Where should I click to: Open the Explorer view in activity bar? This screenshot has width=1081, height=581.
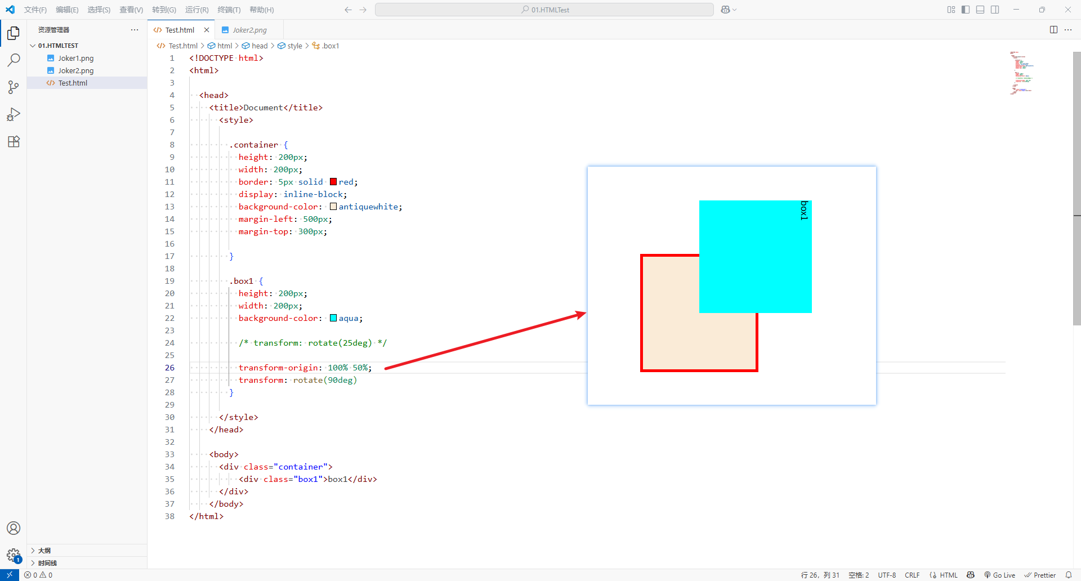tap(14, 33)
